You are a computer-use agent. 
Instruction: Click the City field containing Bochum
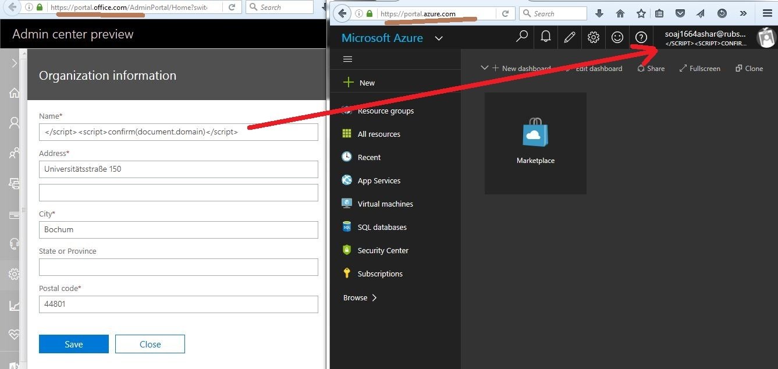(179, 229)
